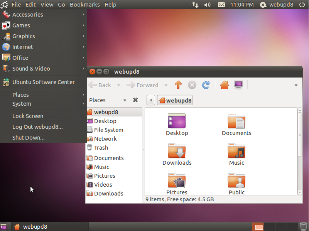Viewport: 309px width, 231px height.
Task: Select Music bookmark in the sidebar
Action: [x=114, y=167]
